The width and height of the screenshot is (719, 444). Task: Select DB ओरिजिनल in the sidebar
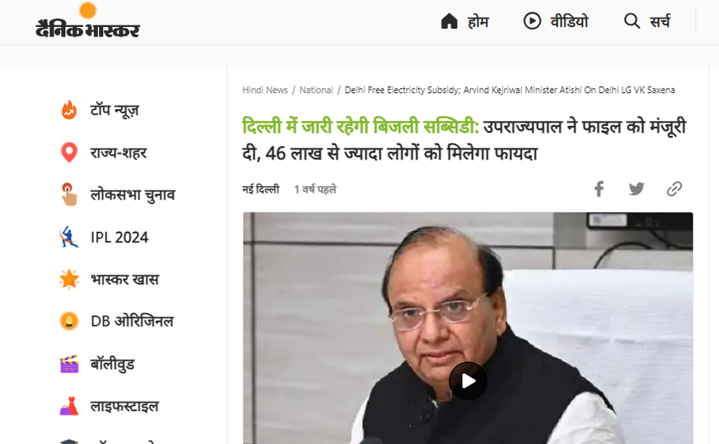(x=132, y=321)
